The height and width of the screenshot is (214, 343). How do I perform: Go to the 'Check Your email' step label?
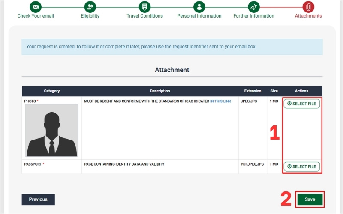(36, 16)
